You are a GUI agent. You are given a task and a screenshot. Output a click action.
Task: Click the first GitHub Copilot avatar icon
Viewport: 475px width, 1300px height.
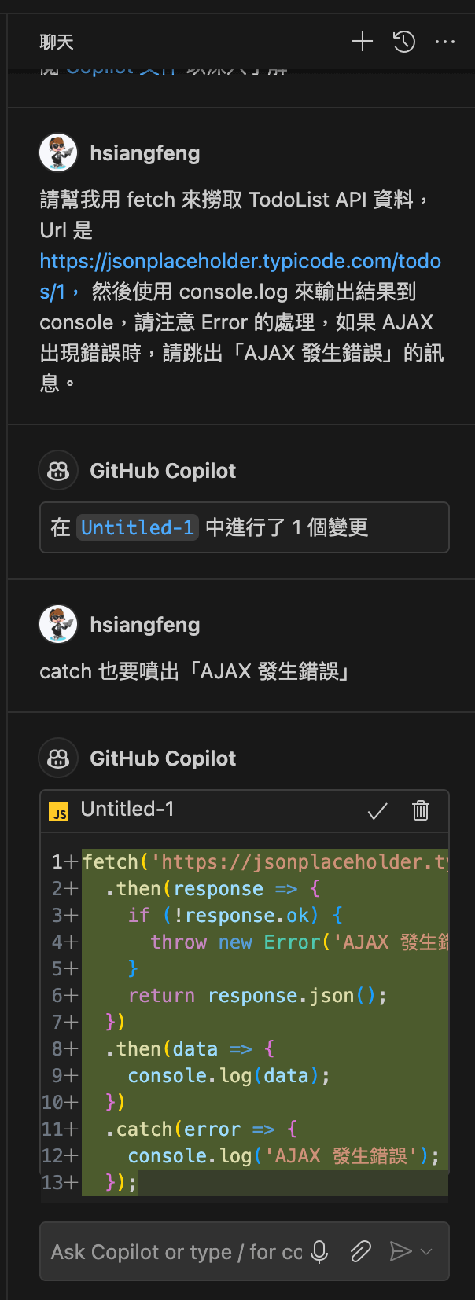coord(58,471)
